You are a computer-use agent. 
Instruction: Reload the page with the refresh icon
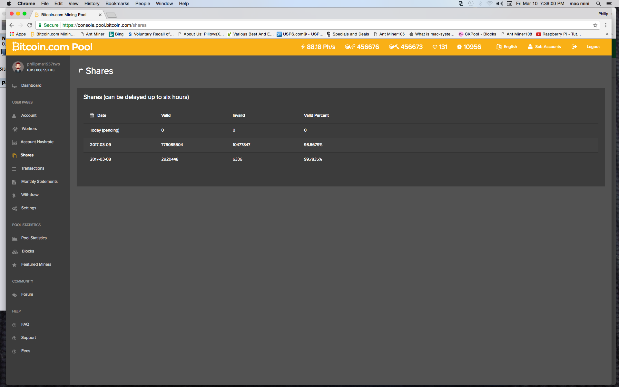pyautogui.click(x=30, y=25)
